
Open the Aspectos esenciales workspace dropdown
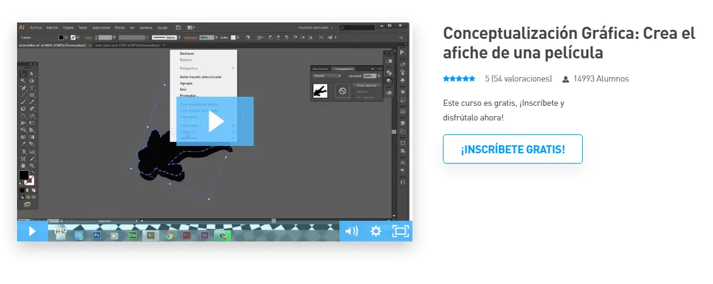(316, 28)
